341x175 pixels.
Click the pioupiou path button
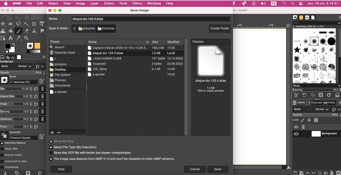click(x=87, y=28)
